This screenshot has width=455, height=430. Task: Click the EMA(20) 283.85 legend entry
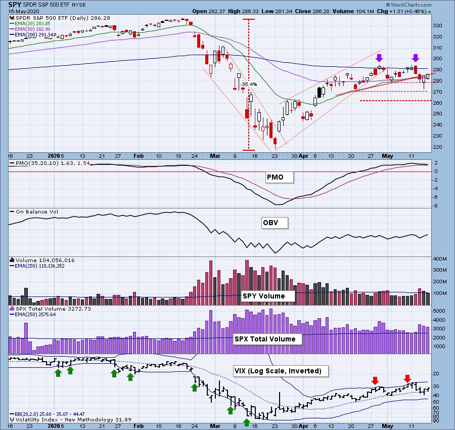30,23
